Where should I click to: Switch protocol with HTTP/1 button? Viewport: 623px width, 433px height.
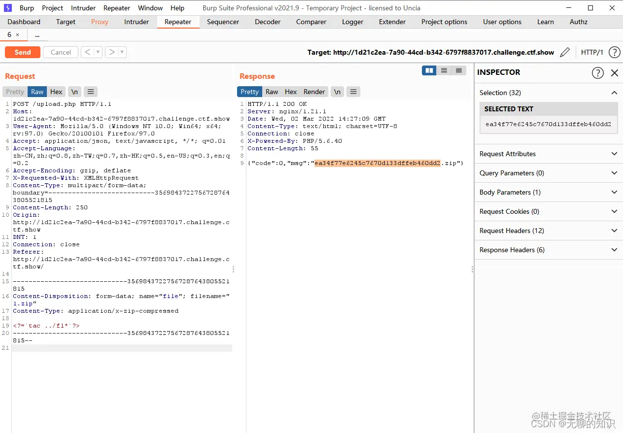pyautogui.click(x=592, y=52)
